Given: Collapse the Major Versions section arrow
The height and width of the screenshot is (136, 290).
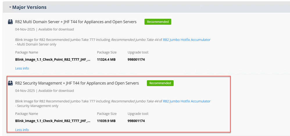Looking at the screenshot, I should point(10,7).
